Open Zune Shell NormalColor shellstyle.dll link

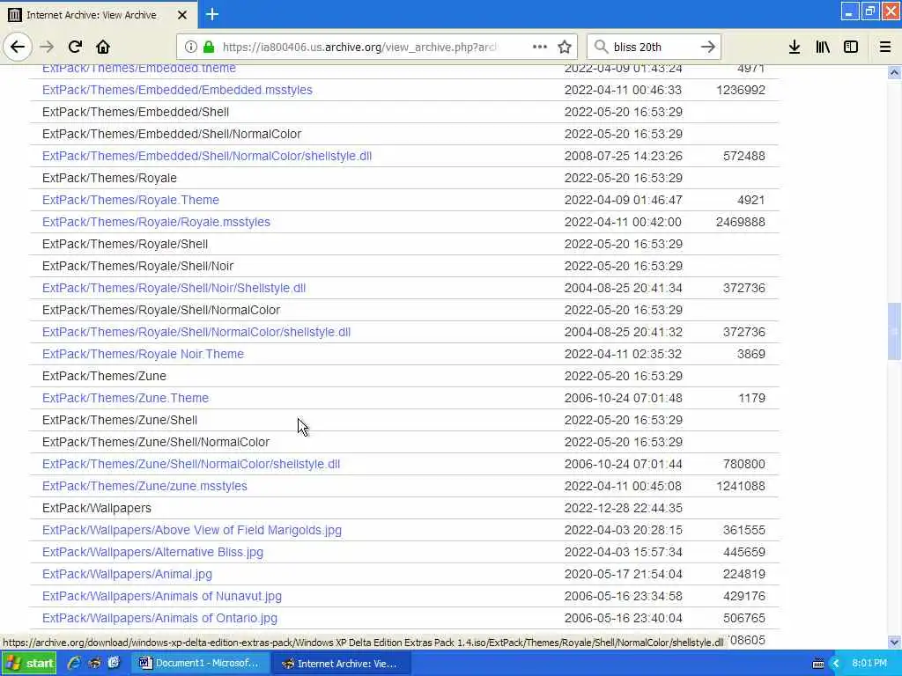pyautogui.click(x=191, y=464)
